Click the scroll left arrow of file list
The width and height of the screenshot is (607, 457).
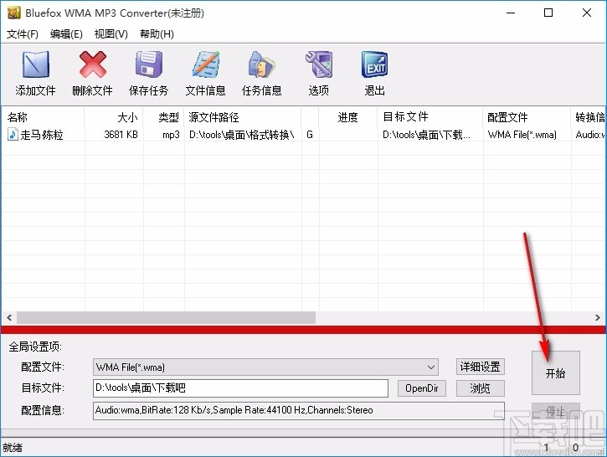9,318
